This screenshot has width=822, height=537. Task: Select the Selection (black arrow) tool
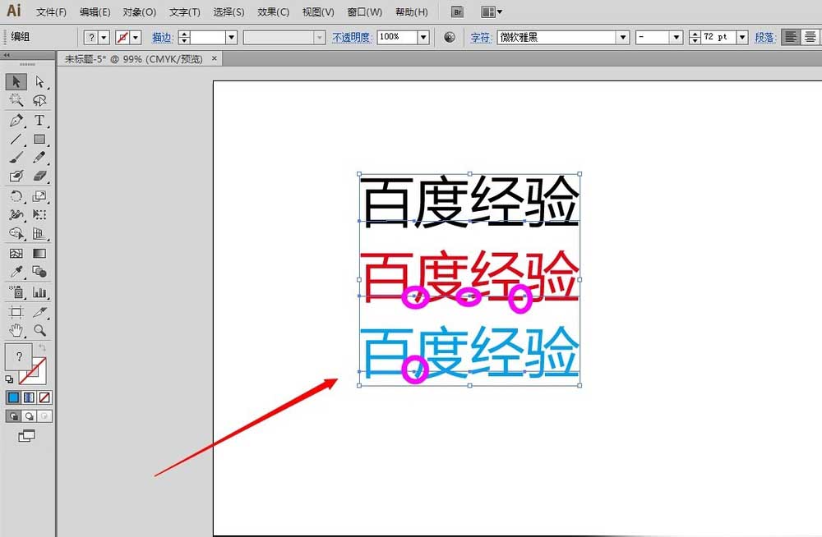point(16,82)
